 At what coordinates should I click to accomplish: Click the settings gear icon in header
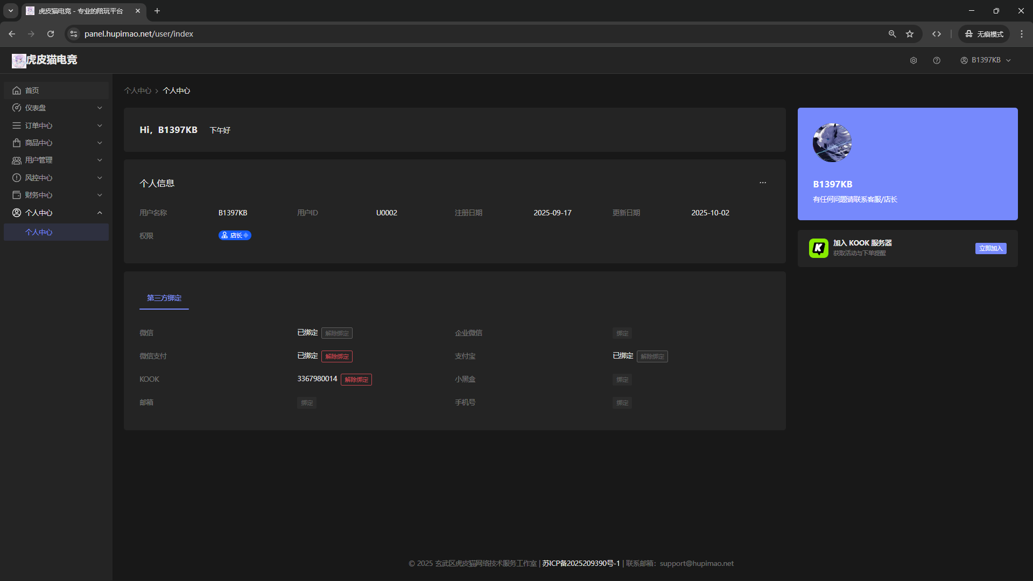(x=913, y=60)
